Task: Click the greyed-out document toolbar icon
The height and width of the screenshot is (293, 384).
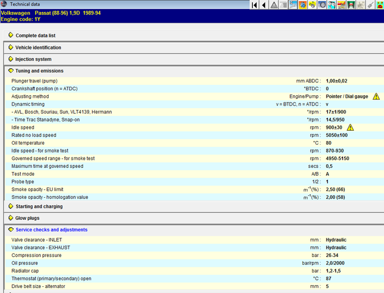Action: (x=283, y=5)
